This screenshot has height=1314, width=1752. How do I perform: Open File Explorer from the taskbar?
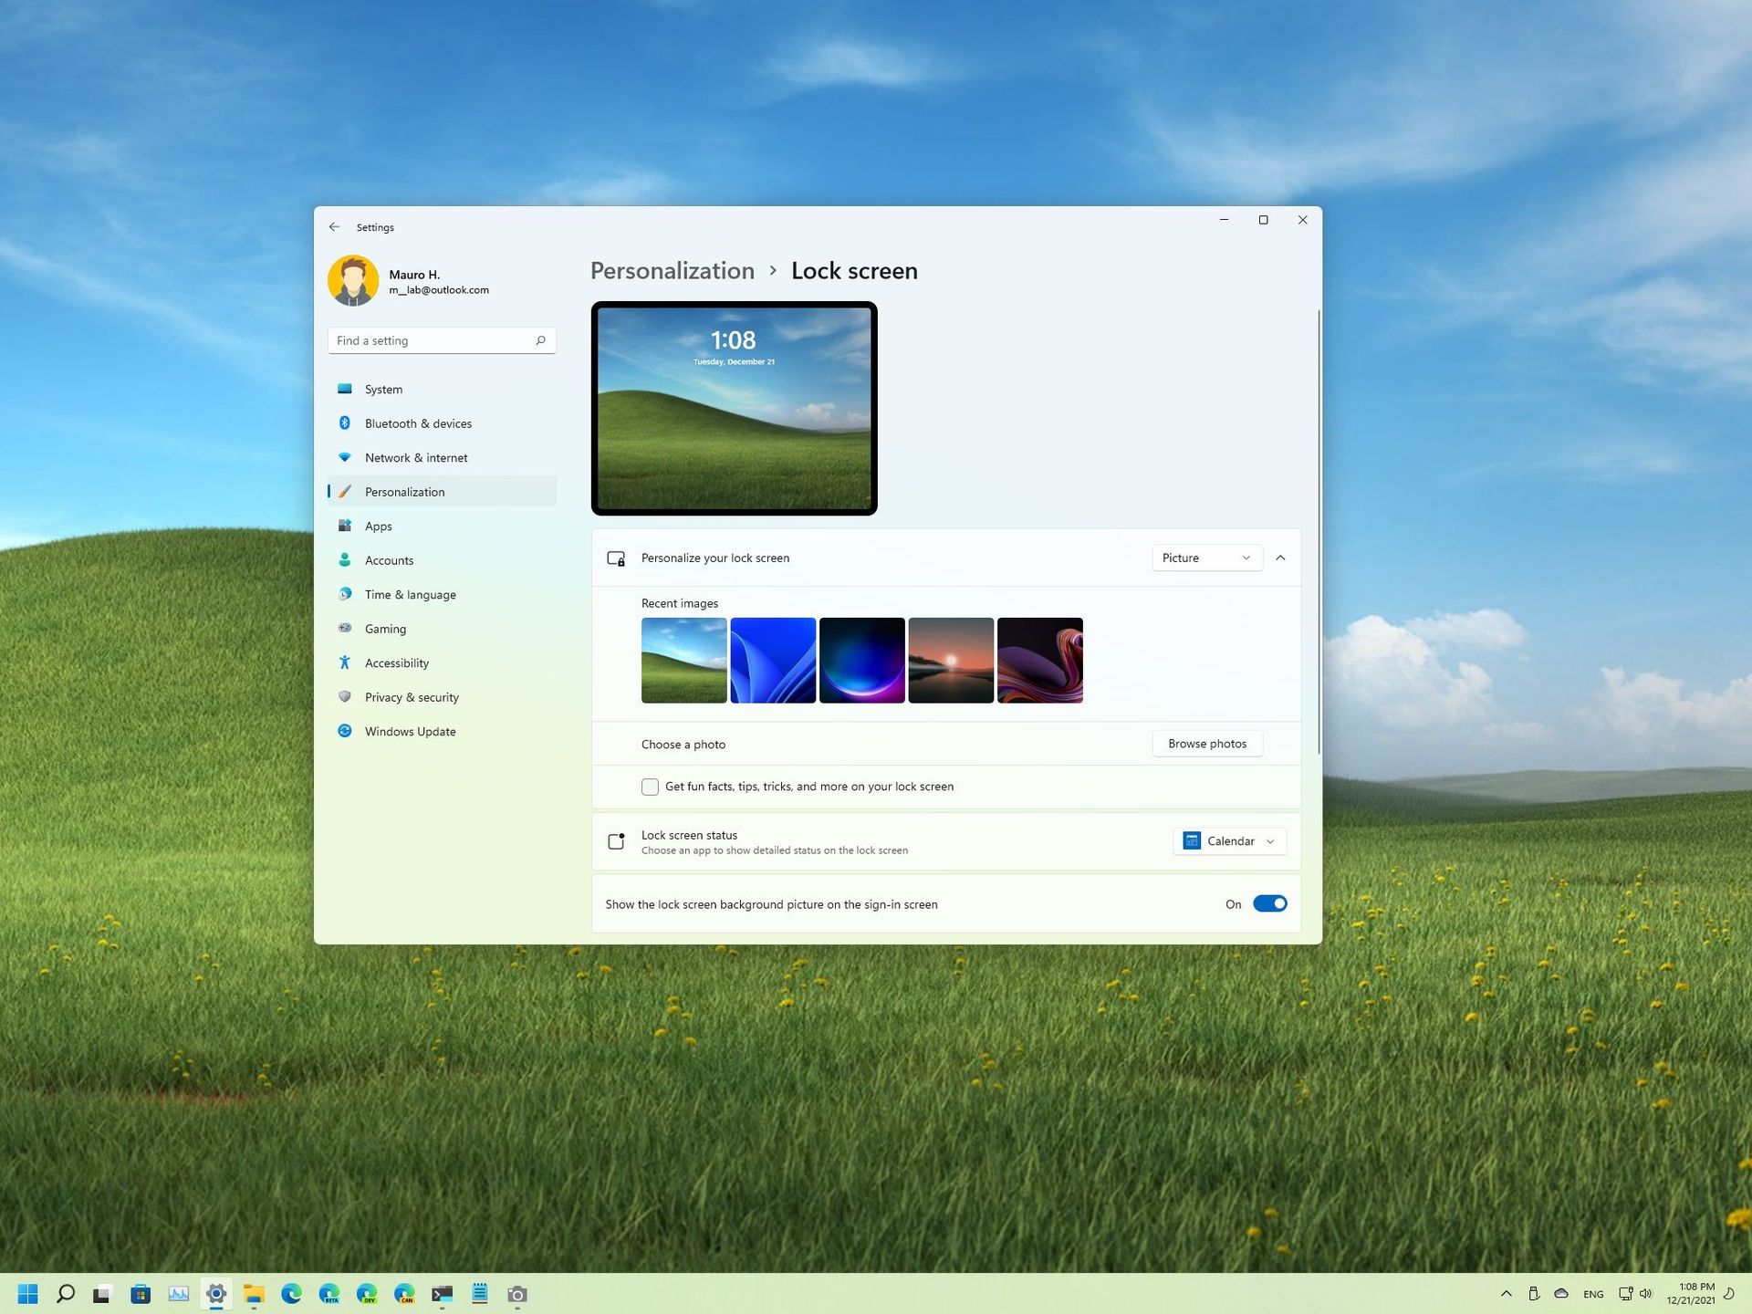pos(254,1293)
